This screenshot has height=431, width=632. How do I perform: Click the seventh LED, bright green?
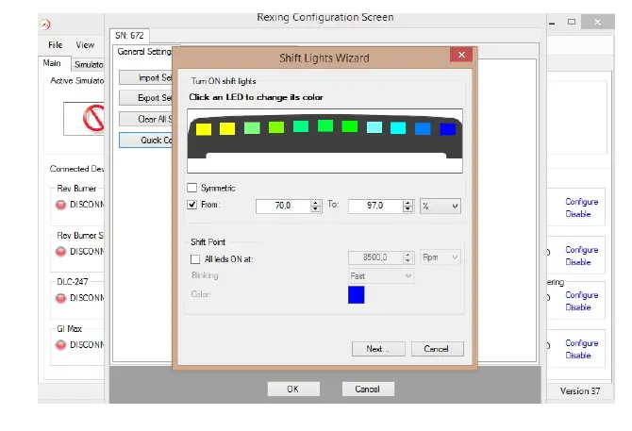point(349,126)
